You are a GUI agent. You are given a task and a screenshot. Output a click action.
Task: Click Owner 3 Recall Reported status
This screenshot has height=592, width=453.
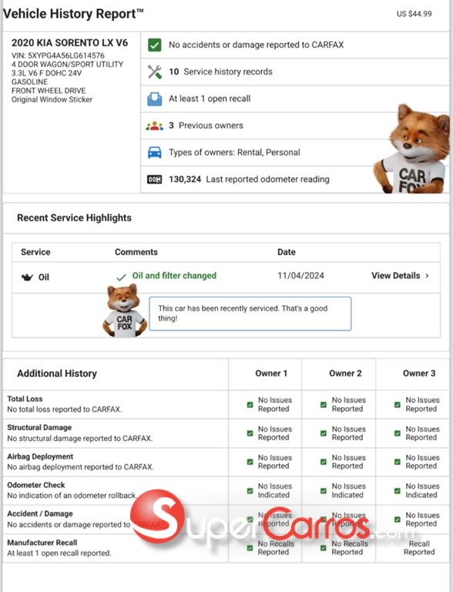click(419, 548)
